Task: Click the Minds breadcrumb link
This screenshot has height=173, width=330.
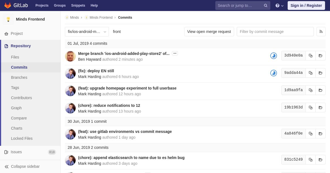Action: [75, 18]
